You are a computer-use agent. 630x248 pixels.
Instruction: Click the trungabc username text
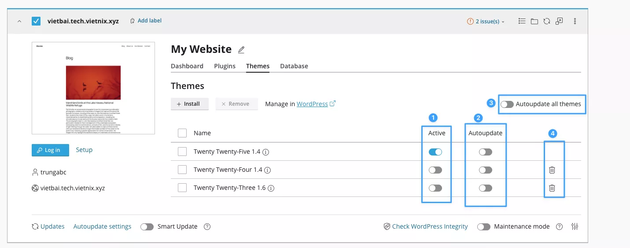pos(53,172)
